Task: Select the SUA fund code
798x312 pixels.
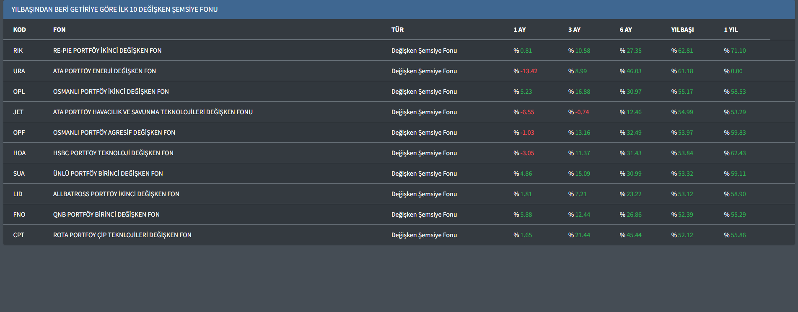Action: click(x=19, y=174)
